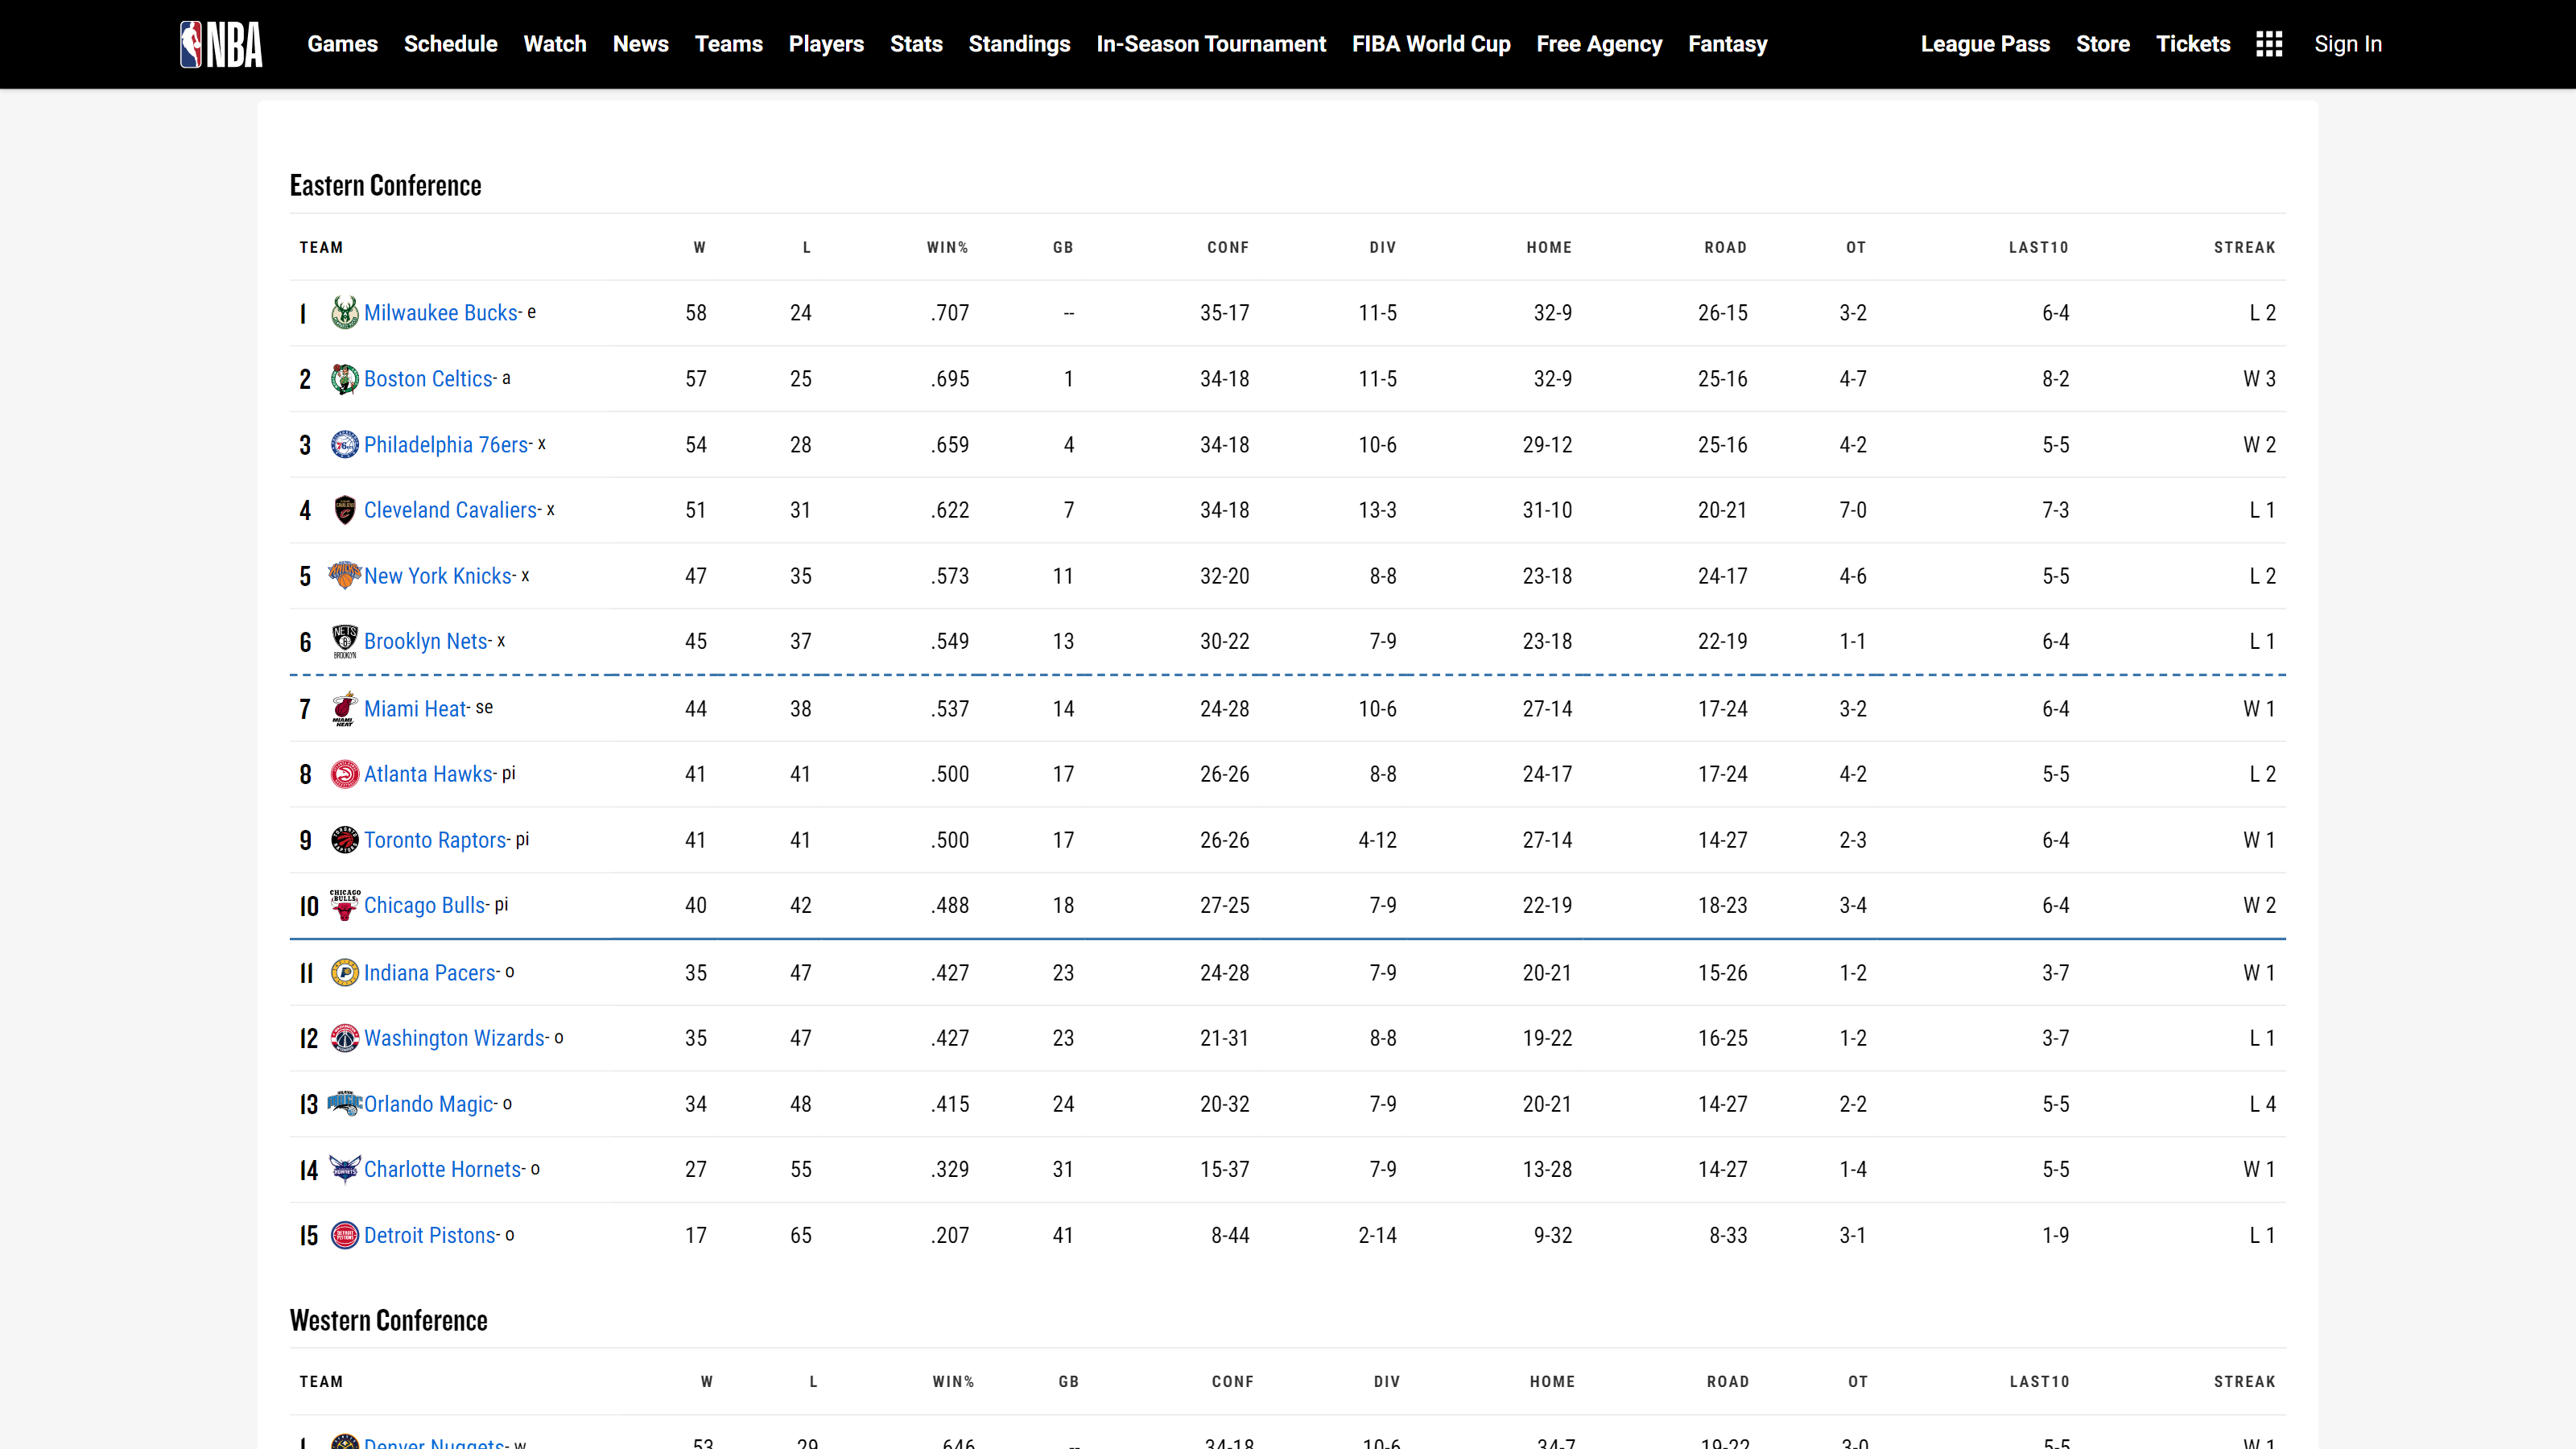
Task: Open the Chicago Bulls team link
Action: coord(425,905)
